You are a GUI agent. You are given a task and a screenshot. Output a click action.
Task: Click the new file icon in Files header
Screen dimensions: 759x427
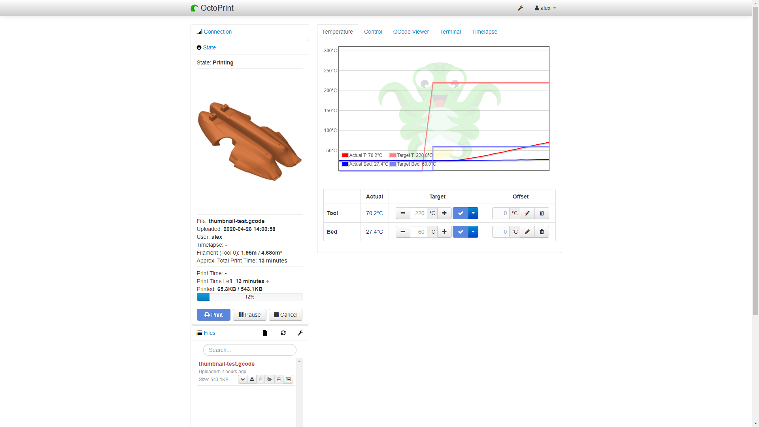point(265,333)
